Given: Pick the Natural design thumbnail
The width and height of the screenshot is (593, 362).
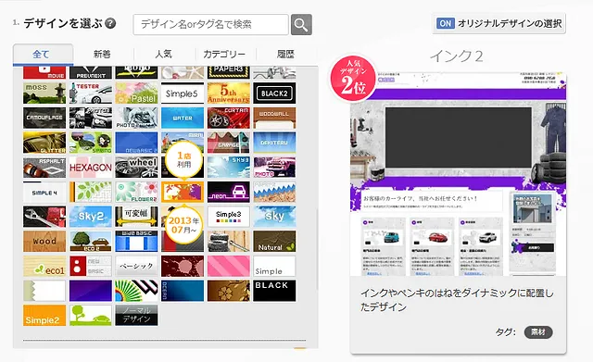Looking at the screenshot, I should pyautogui.click(x=274, y=241).
